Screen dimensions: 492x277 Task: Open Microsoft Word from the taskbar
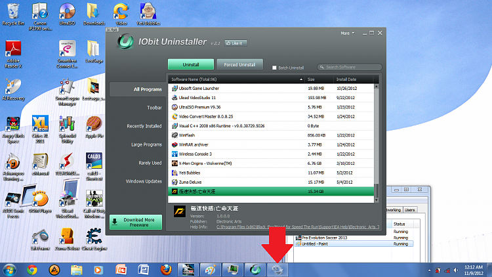[x=144, y=270]
